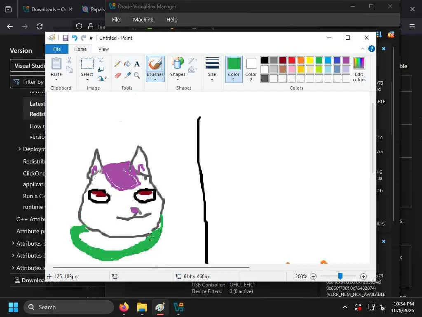Click the Cut scissors icon
The height and width of the screenshot is (317, 422).
tap(69, 60)
